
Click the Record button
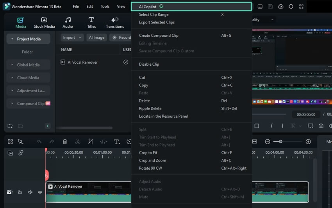[121, 37]
